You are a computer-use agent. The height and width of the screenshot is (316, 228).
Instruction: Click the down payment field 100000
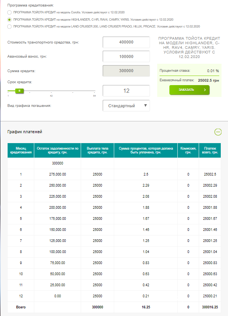(x=126, y=56)
